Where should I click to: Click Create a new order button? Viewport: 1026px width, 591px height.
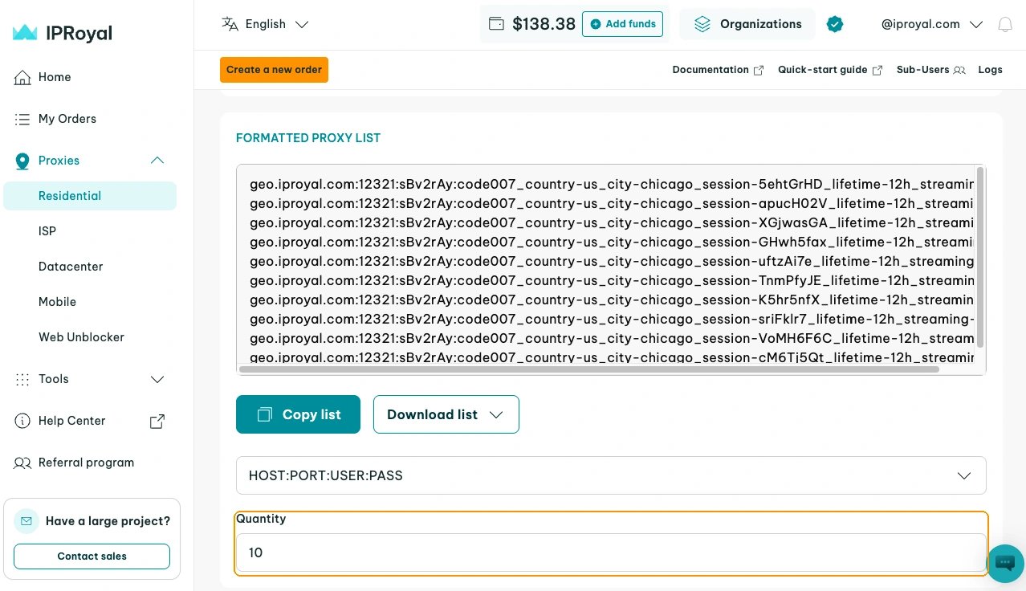pyautogui.click(x=274, y=70)
